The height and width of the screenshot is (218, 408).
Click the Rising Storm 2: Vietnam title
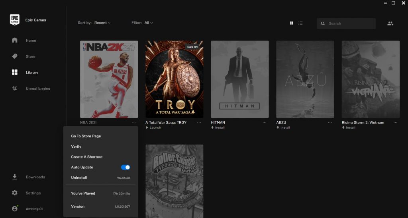click(363, 123)
